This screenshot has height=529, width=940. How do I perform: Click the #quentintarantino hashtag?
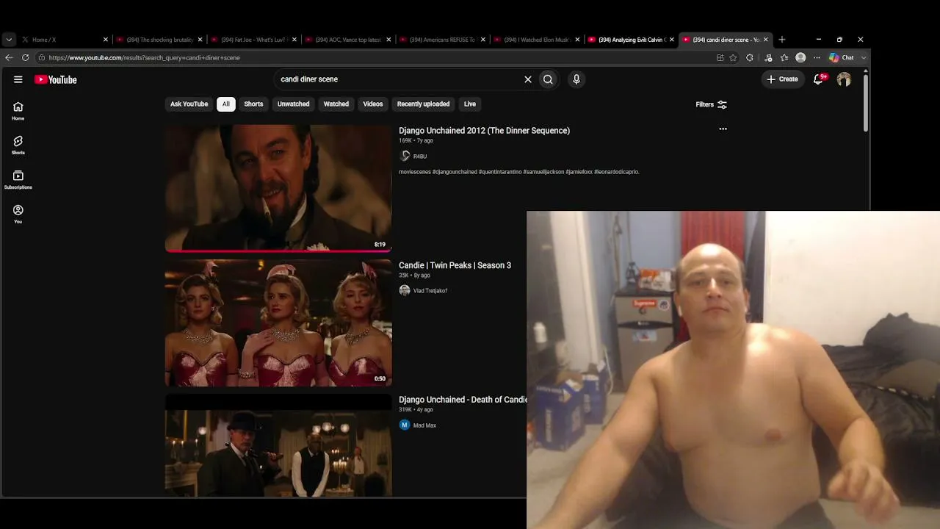[x=500, y=172]
